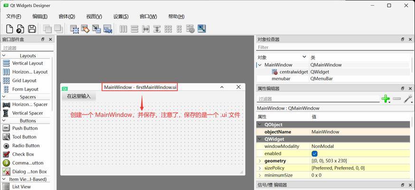This screenshot has height=190, width=415.
Task: Float the widget box panel
Action: click(43, 39)
